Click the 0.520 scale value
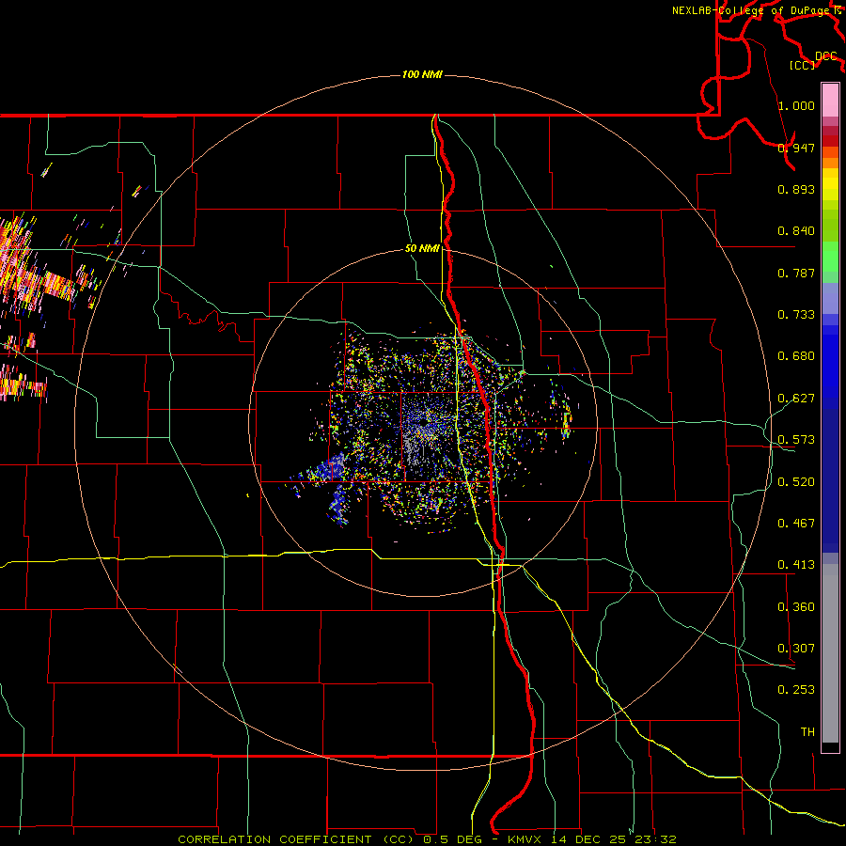Viewport: 846px width, 846px height. pyautogui.click(x=796, y=482)
